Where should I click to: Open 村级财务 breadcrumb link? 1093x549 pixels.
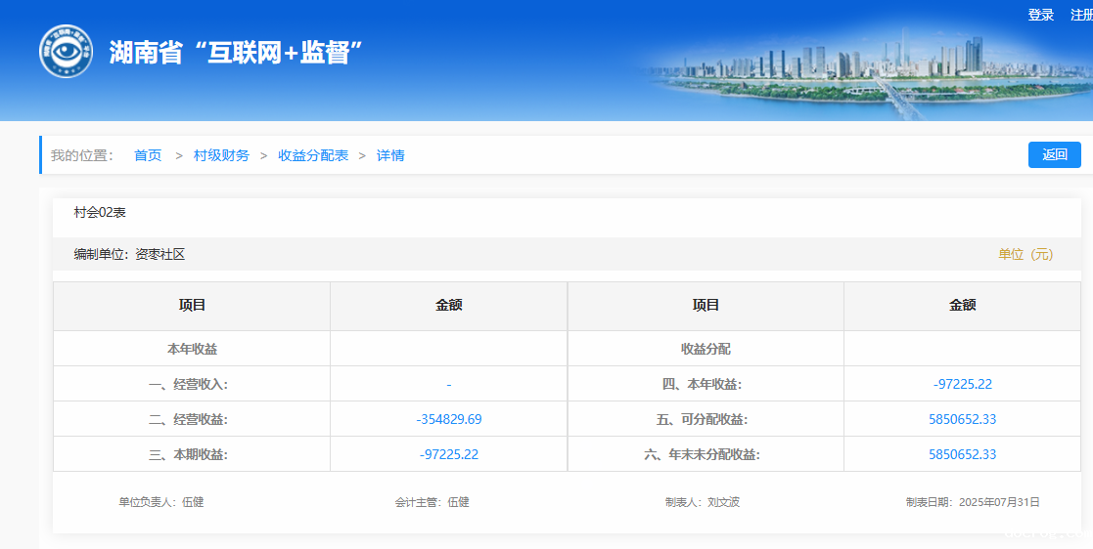pos(221,155)
